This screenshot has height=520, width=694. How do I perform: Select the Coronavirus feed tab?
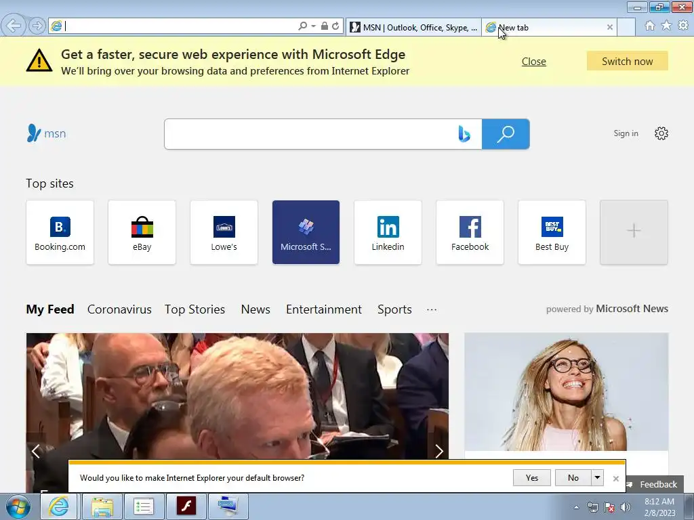click(119, 309)
